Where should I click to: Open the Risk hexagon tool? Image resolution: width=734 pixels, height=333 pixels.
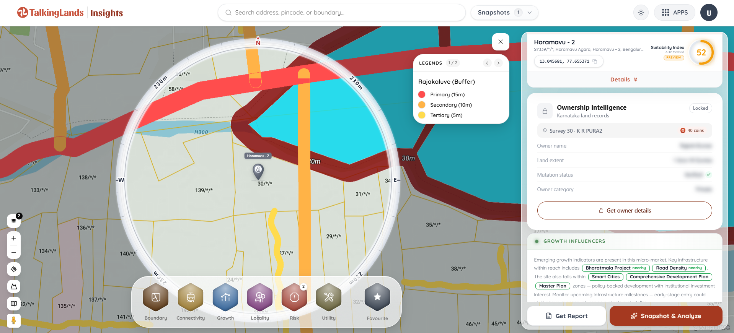click(294, 297)
